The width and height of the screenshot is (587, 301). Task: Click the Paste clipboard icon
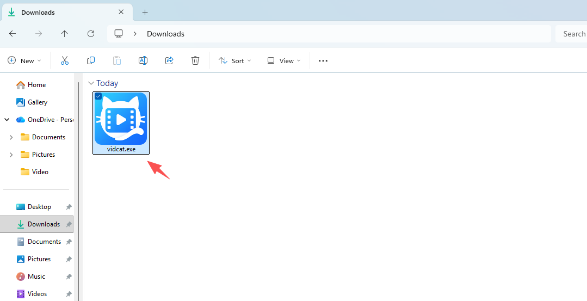(117, 60)
